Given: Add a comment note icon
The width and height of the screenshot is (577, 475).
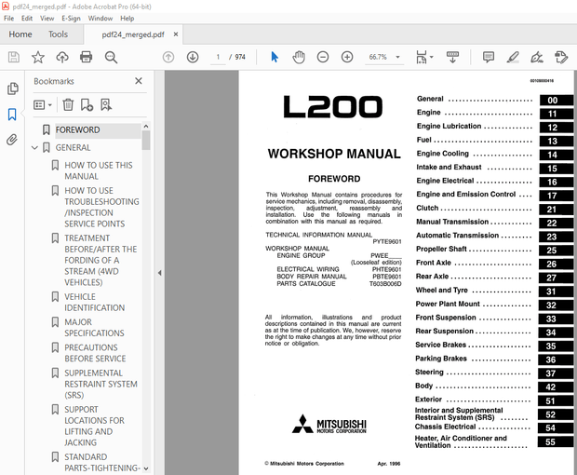Looking at the screenshot, I should pyautogui.click(x=489, y=57).
